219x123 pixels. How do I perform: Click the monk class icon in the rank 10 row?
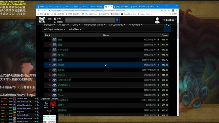tap(54, 85)
